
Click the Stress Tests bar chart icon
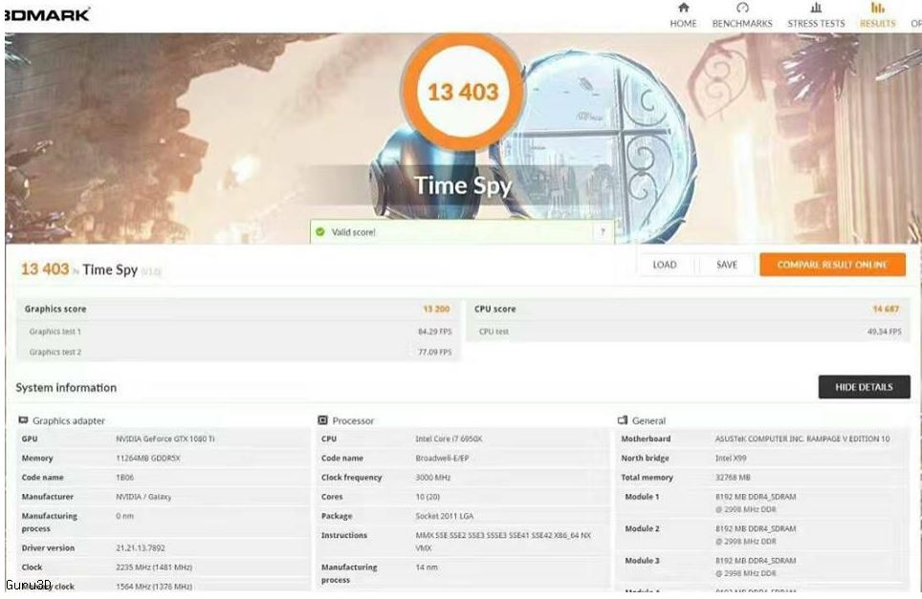click(816, 8)
